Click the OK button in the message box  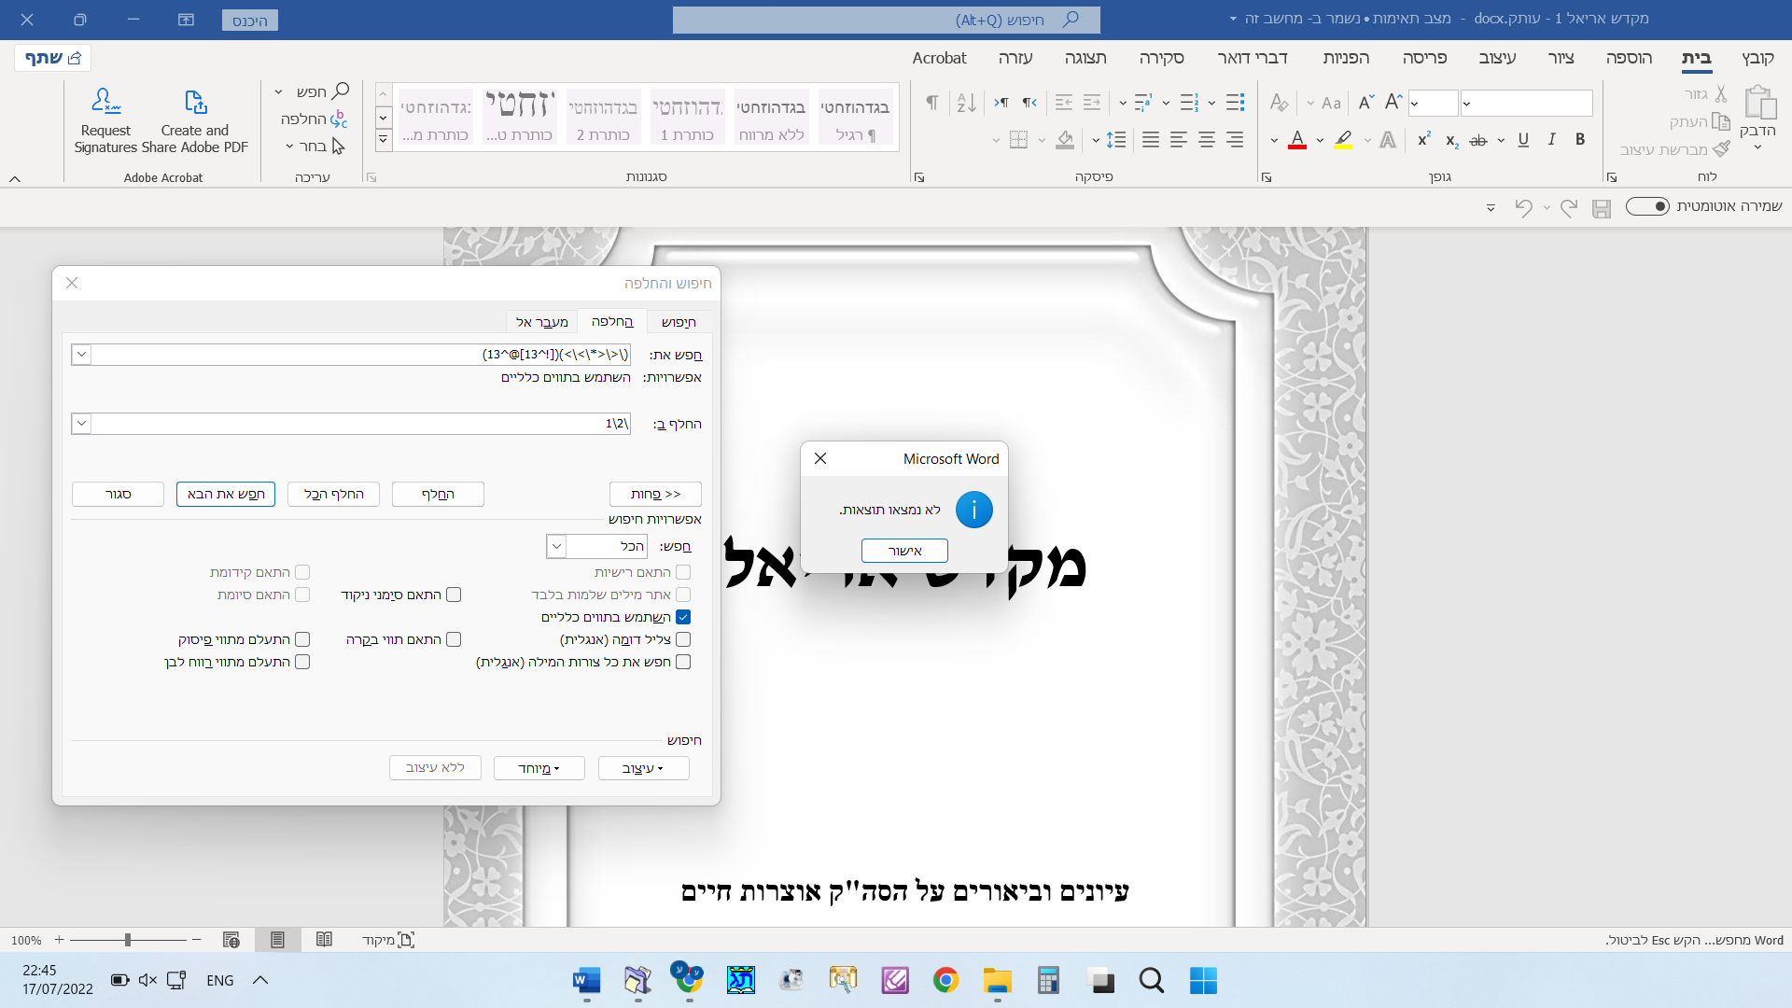(904, 551)
